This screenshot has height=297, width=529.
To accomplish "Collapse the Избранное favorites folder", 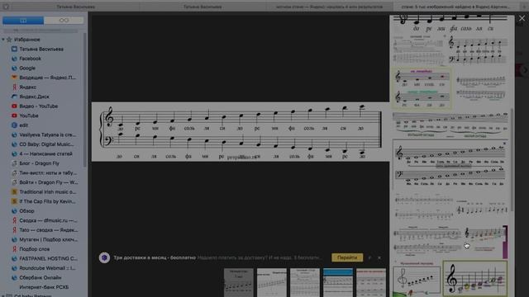I will pyautogui.click(x=3, y=40).
